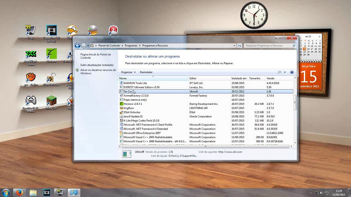Go to next month in calendar gadget
351x197 pixels.
coord(319,36)
